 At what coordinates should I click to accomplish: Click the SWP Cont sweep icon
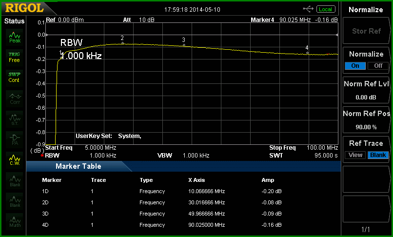(14, 78)
